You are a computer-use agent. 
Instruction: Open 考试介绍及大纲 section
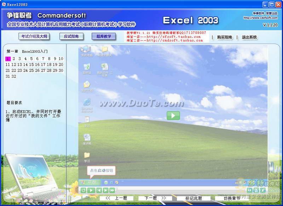click(x=34, y=36)
